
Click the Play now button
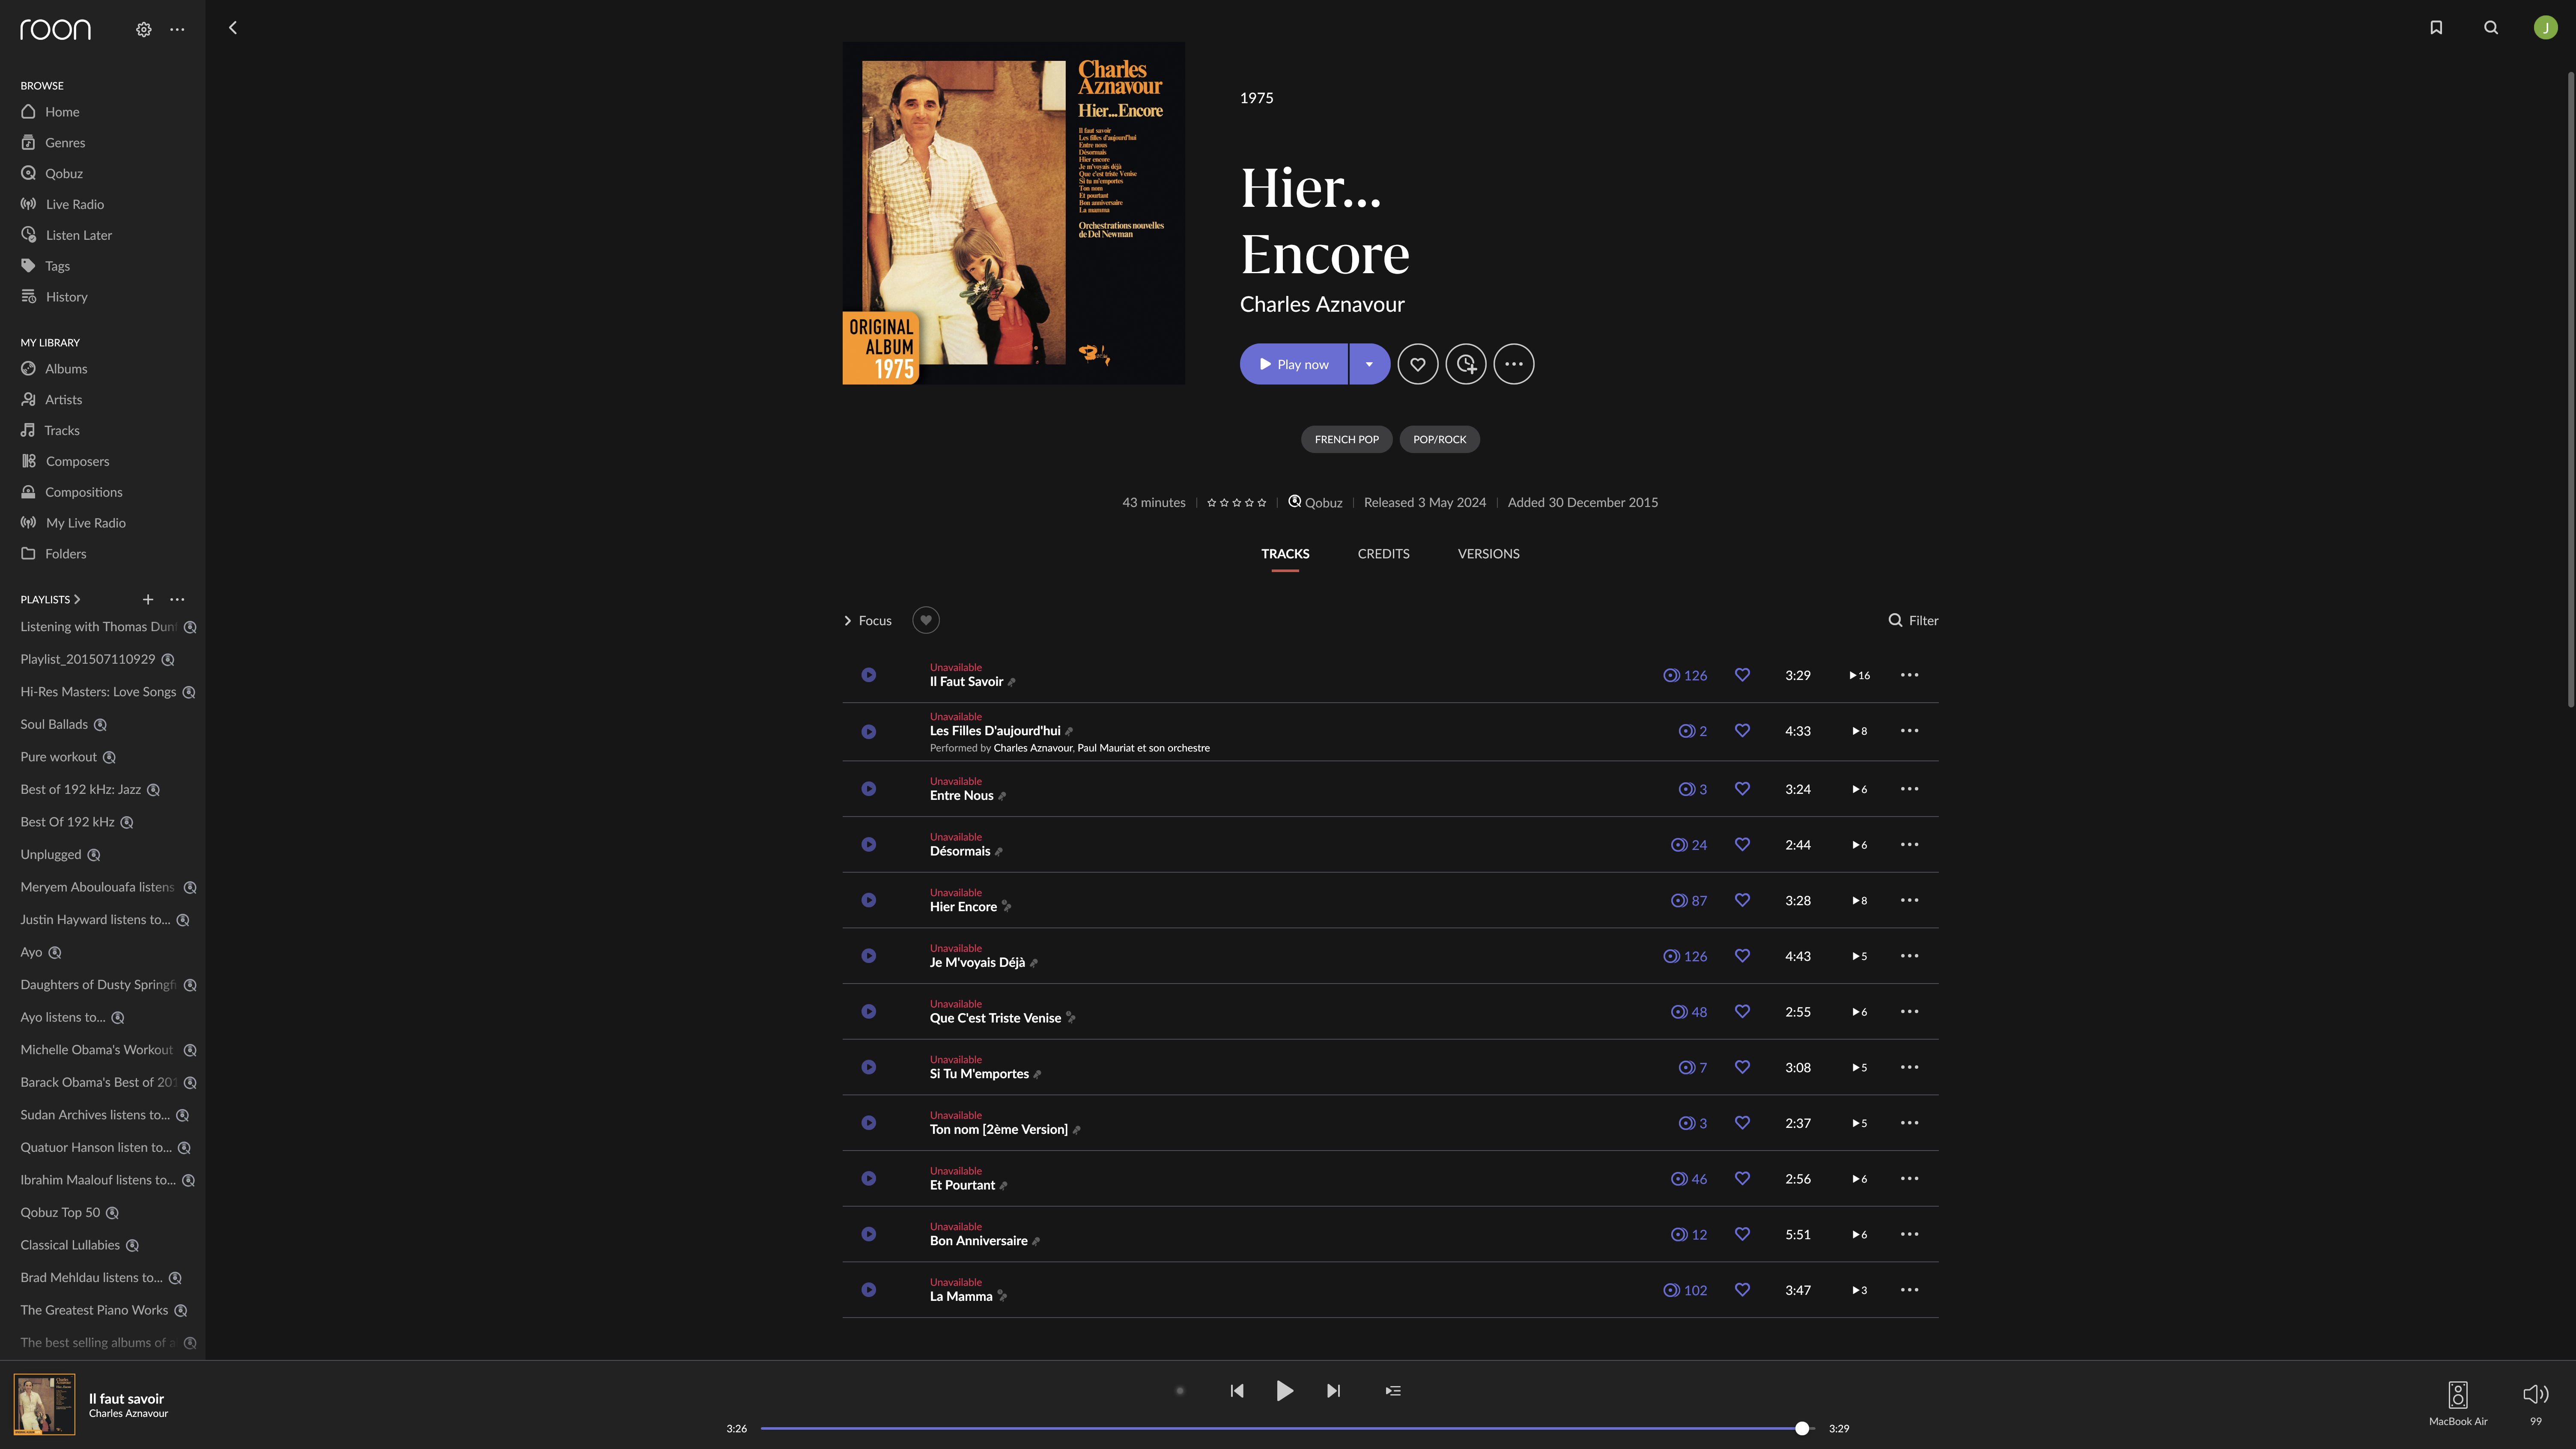[1294, 364]
